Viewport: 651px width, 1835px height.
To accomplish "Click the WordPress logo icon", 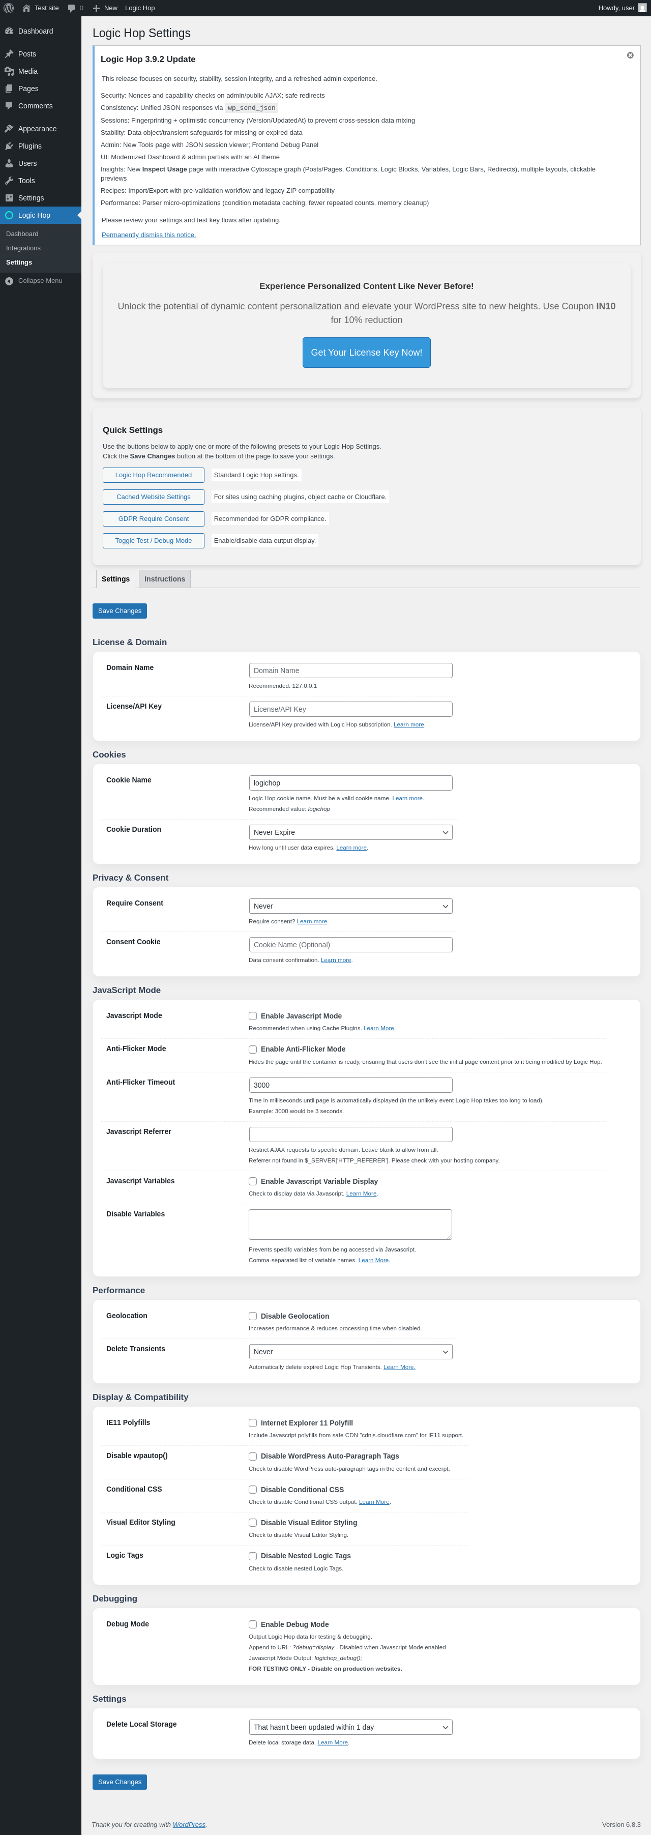I will 9,8.
